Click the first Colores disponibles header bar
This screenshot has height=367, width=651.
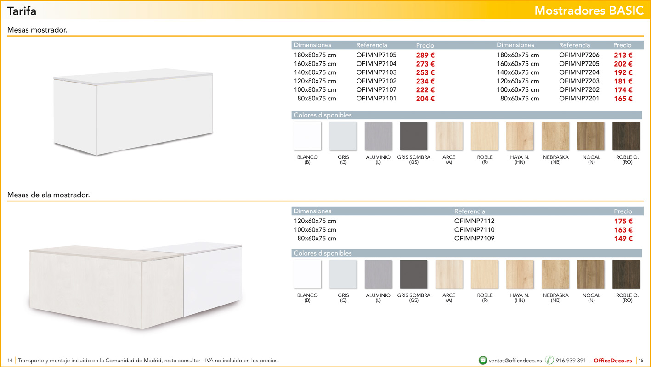click(x=467, y=115)
